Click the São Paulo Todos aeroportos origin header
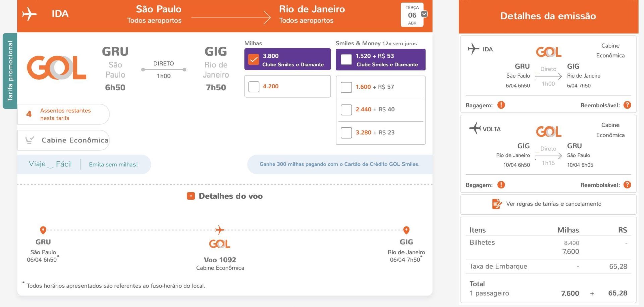Viewport: 644px width, 307px height. (155, 14)
